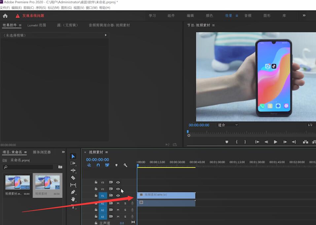This screenshot has width=316, height=225.
Task: Select the 视频素材.MP4 clip on V1
Action: [166, 195]
